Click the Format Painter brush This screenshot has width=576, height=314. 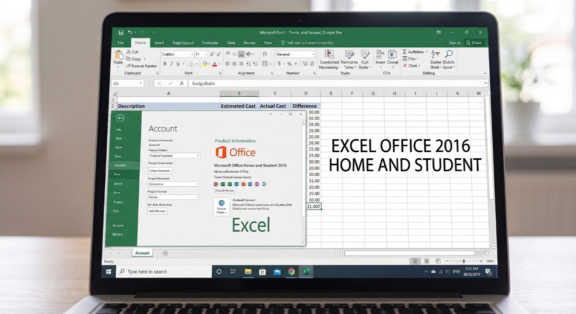(128, 66)
